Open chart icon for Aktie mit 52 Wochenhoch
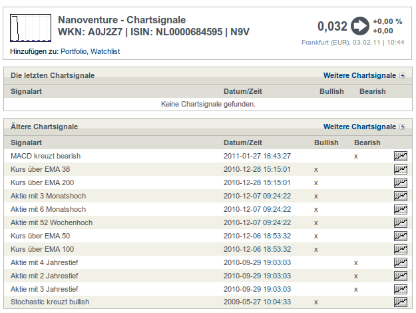 point(400,222)
